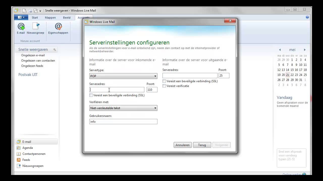Viewport: 323px width, 181px height.
Task: Switch to the Mappen ribbon tab
Action: tap(50, 18)
